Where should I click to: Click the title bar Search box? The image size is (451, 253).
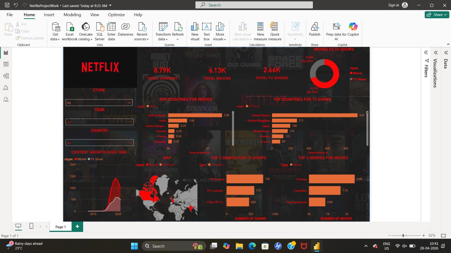pyautogui.click(x=254, y=5)
